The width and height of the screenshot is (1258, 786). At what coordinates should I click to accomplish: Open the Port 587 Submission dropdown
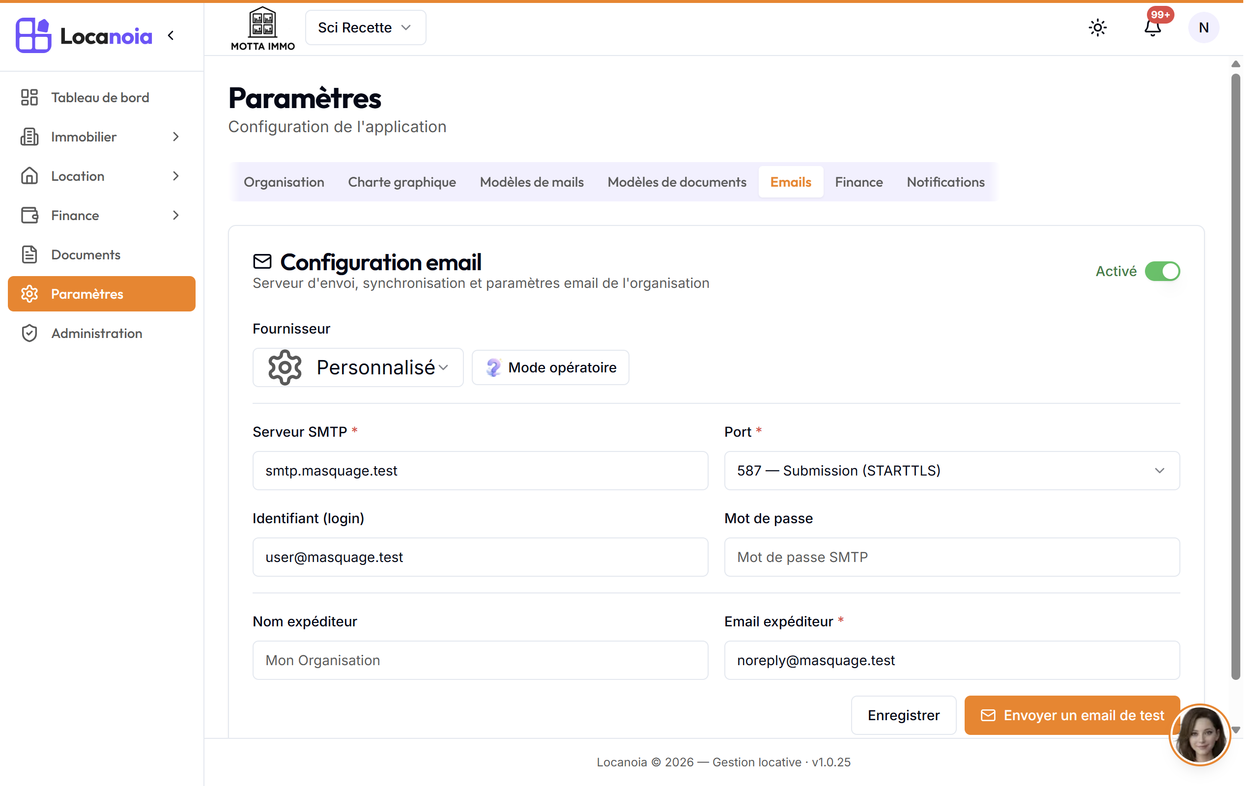pos(952,471)
